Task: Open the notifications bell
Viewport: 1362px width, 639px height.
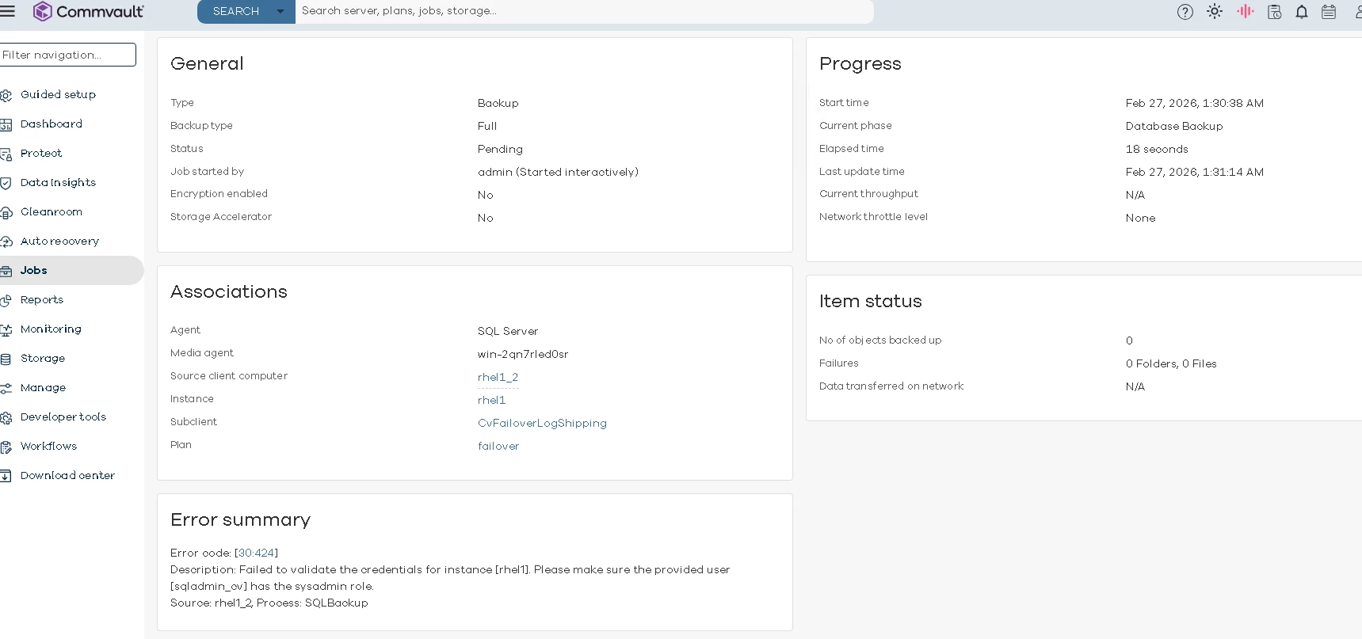Action: coord(1301,12)
